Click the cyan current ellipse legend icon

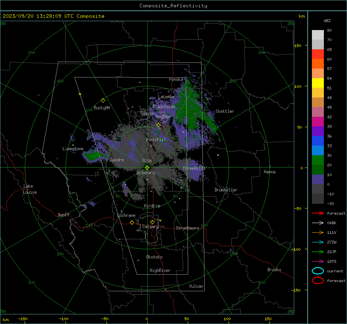pyautogui.click(x=318, y=271)
